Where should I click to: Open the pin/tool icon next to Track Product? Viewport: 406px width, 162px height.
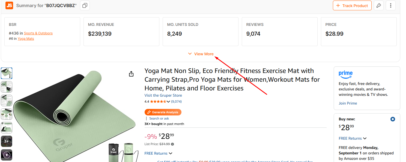pyautogui.click(x=378, y=5)
